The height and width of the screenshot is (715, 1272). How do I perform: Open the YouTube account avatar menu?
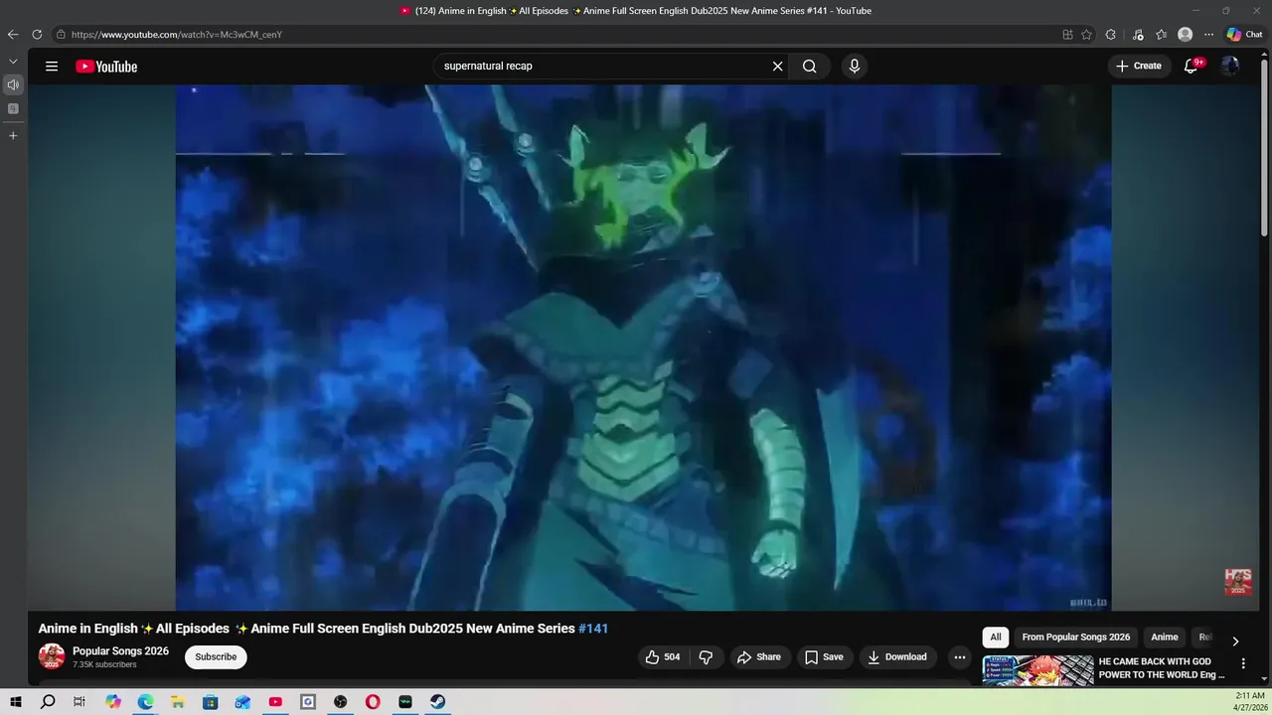point(1230,67)
